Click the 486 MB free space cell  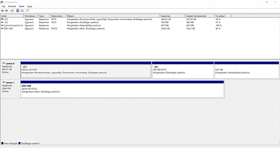(190, 22)
